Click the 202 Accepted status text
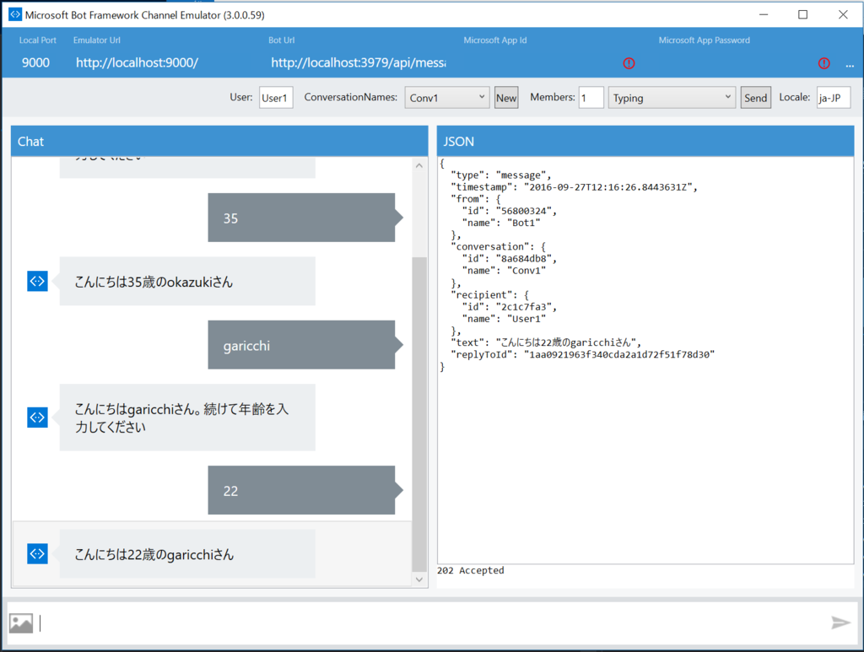The width and height of the screenshot is (864, 652). 471,570
